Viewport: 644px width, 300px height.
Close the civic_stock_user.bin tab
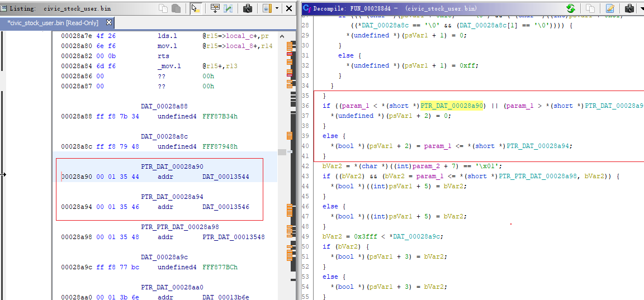click(x=108, y=22)
